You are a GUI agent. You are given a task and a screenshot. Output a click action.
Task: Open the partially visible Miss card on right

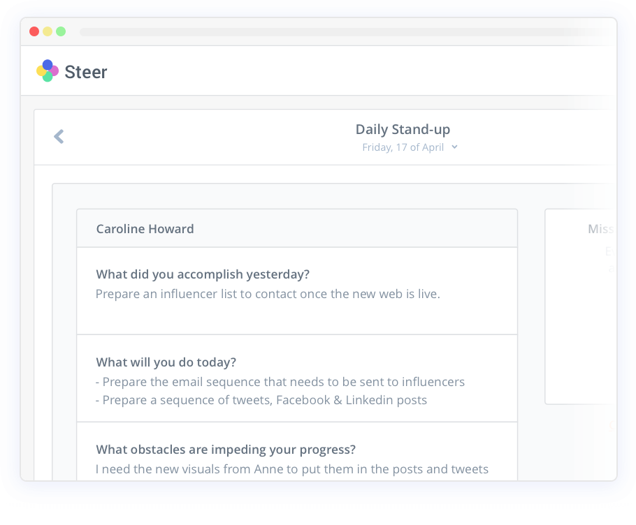[581, 306]
